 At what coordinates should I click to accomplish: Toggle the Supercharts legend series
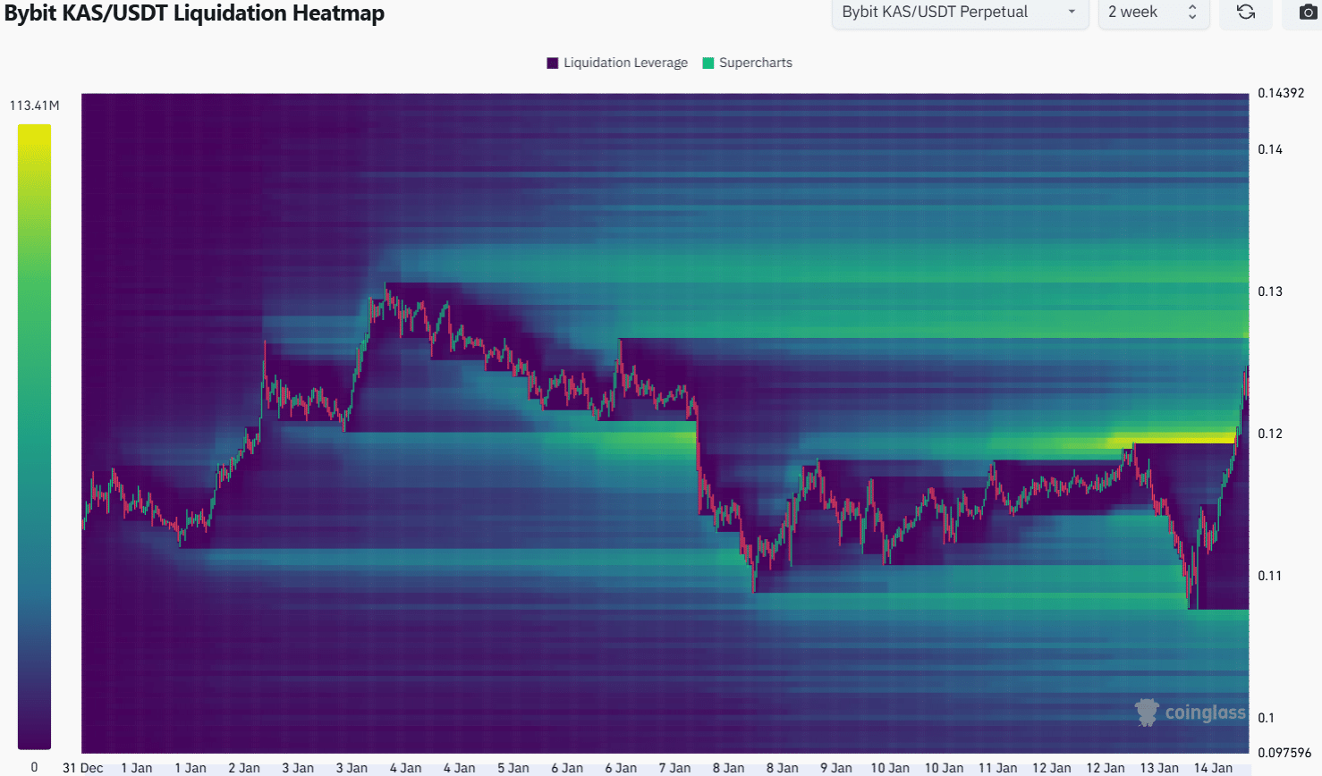click(748, 63)
